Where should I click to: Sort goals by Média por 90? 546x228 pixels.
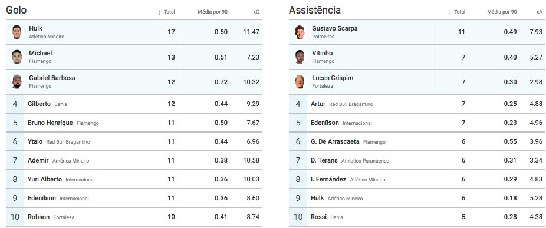pos(213,12)
